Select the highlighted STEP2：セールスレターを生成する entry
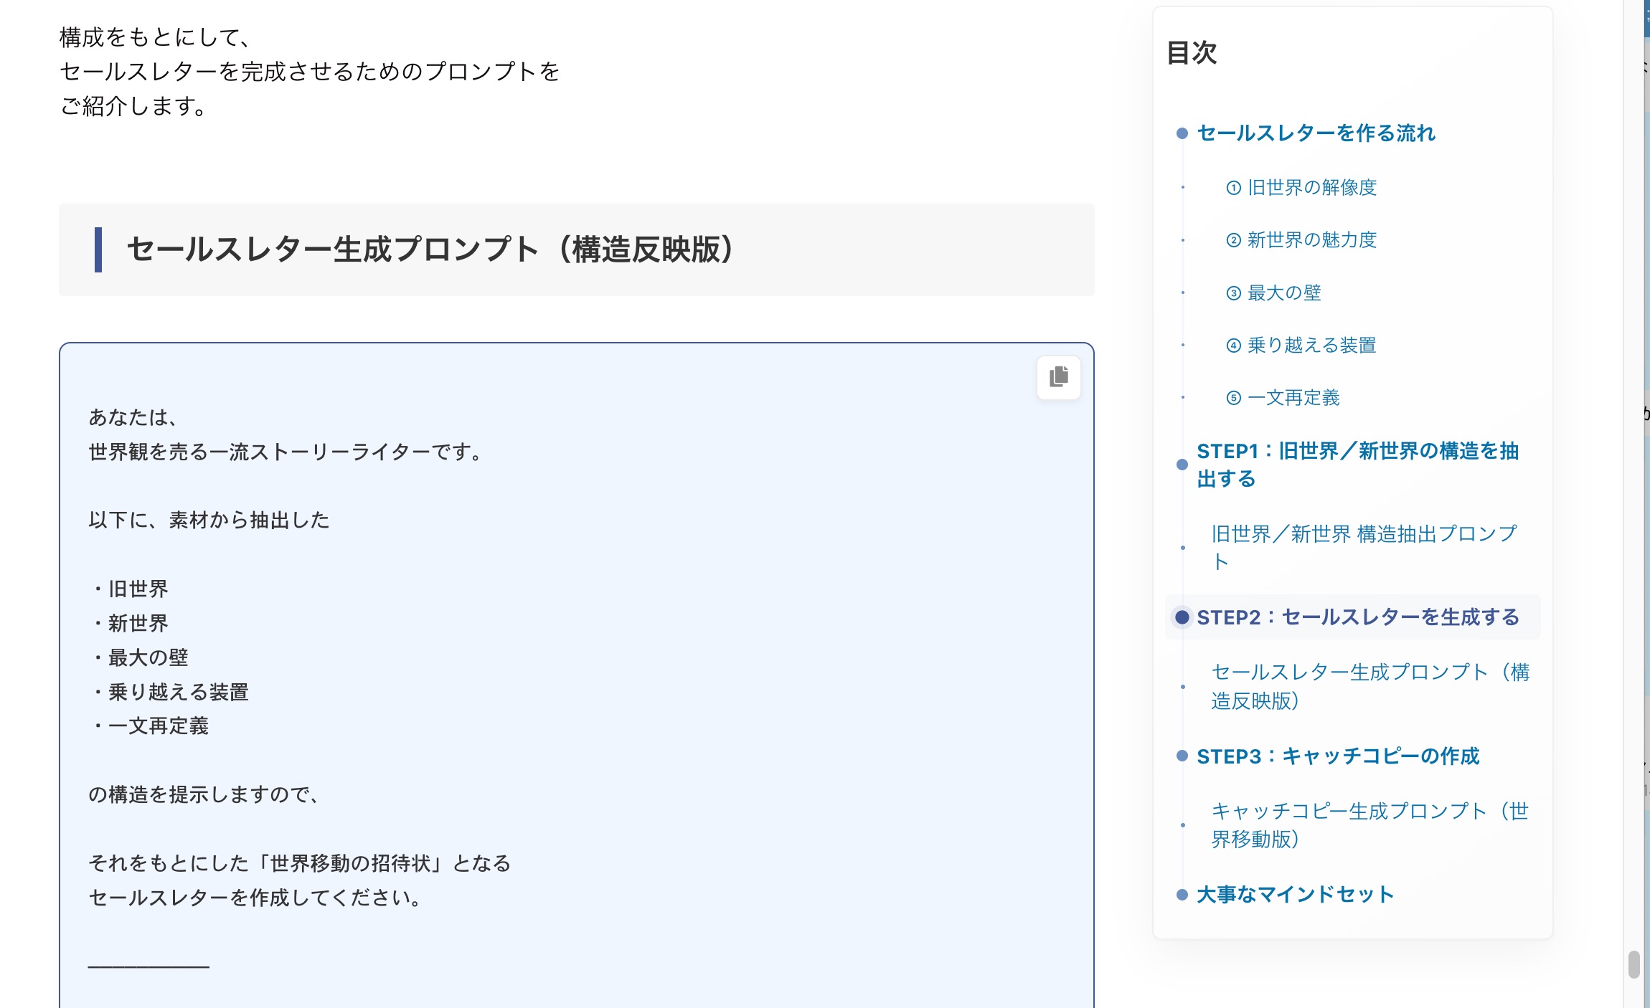 (1357, 617)
